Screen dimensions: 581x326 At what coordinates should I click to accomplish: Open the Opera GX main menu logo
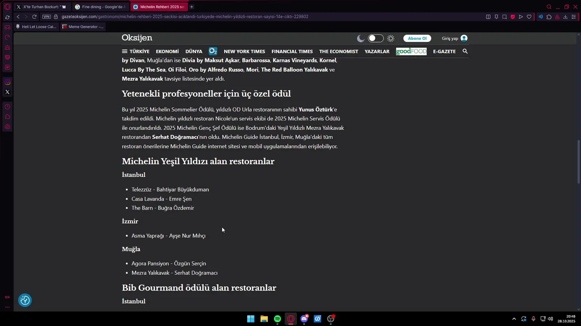(x=7, y=7)
